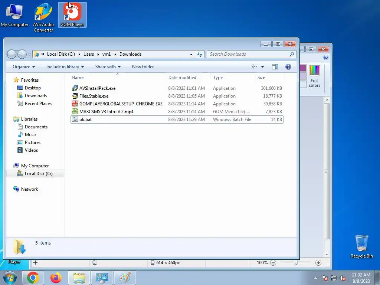The height and width of the screenshot is (285, 380).
Task: Change your view icon in toolbar
Action: tap(255, 67)
